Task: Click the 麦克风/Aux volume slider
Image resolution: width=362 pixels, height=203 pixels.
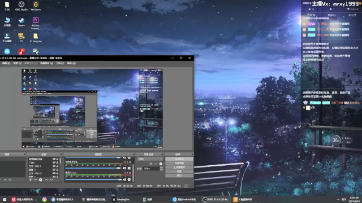Action: point(93,179)
